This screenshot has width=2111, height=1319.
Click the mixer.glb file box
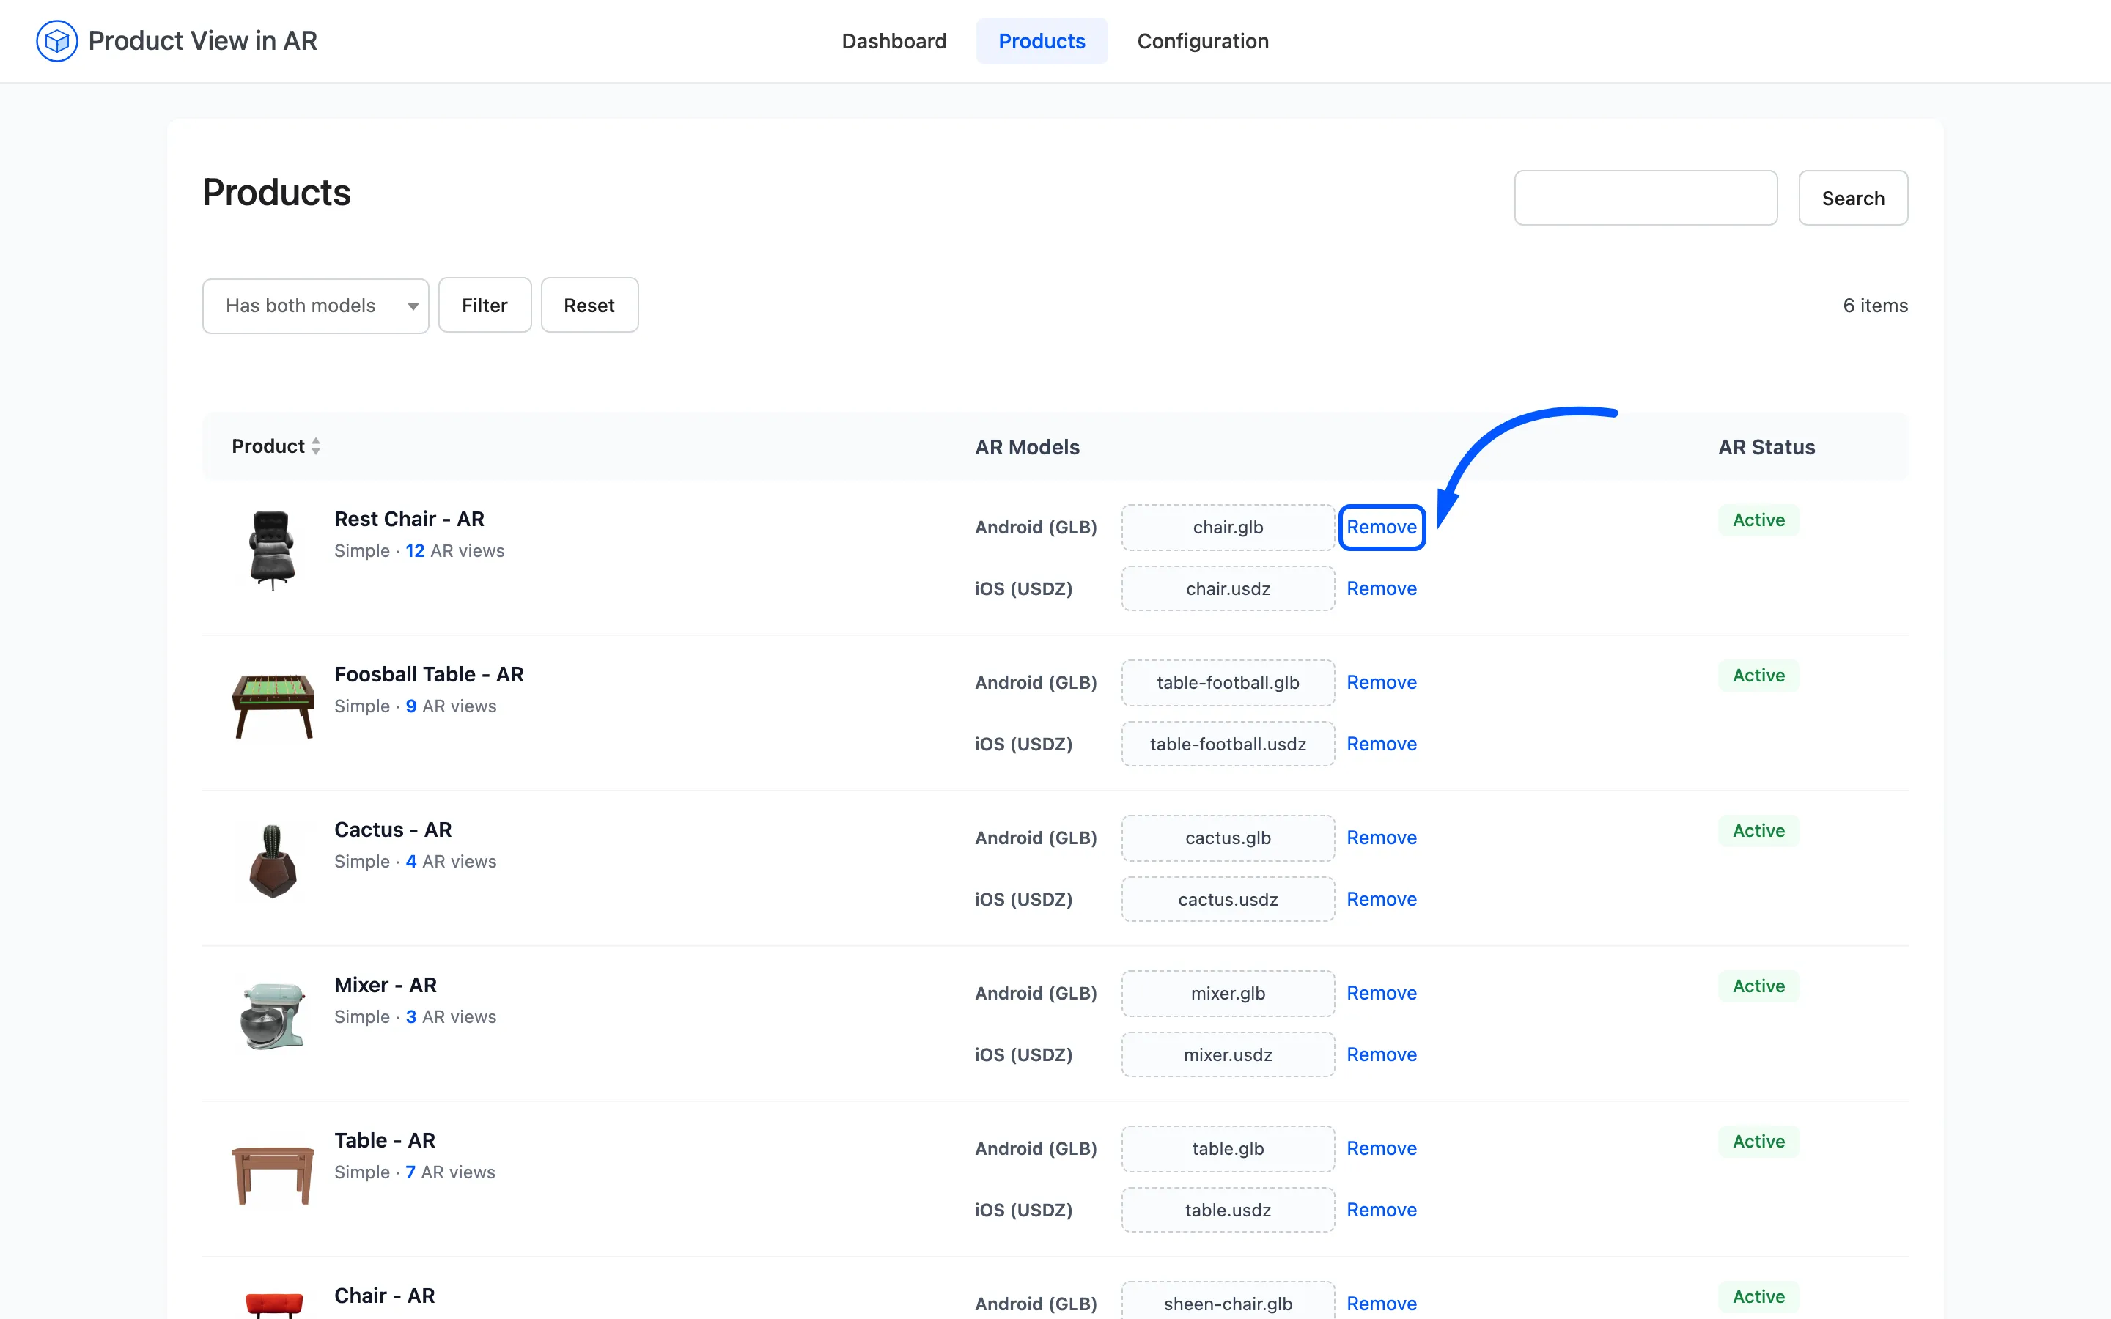click(1227, 993)
